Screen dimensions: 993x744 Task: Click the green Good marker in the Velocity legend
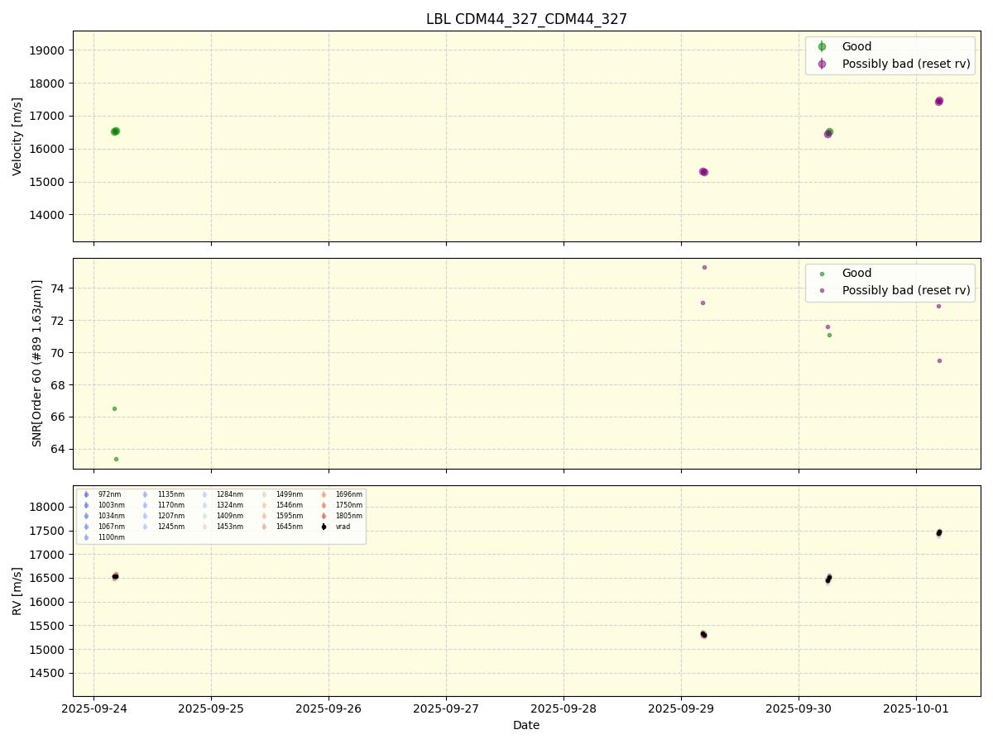pos(822,47)
